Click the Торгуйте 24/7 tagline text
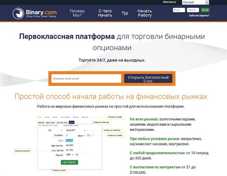227x176 pixels. [x=112, y=60]
